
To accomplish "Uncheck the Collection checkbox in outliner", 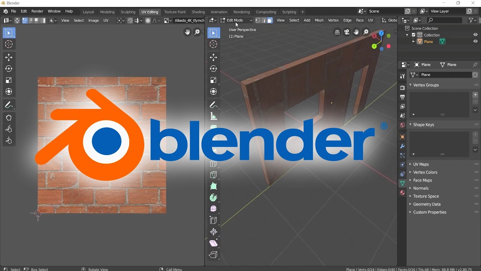I will [x=414, y=35].
